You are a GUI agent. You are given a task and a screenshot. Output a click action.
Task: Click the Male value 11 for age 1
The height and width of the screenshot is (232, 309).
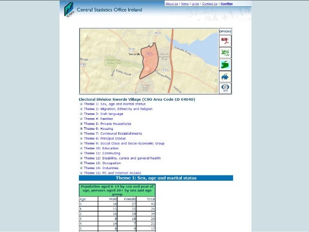[108, 209]
